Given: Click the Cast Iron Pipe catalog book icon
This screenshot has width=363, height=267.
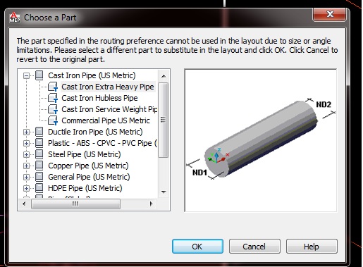Looking at the screenshot, I should (x=39, y=75).
